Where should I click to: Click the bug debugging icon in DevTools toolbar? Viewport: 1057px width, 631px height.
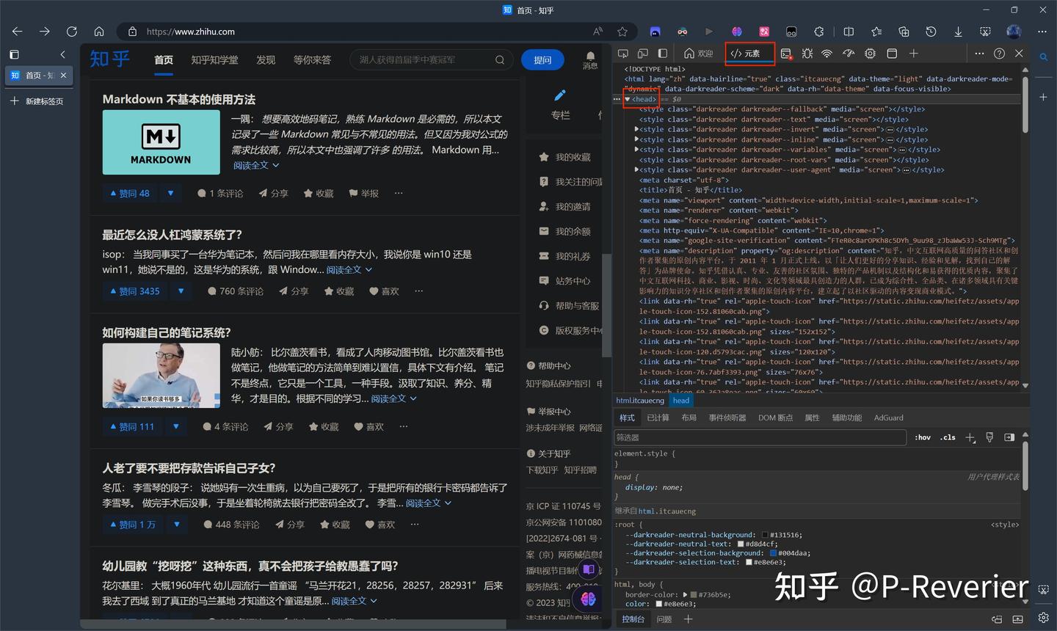pyautogui.click(x=807, y=53)
